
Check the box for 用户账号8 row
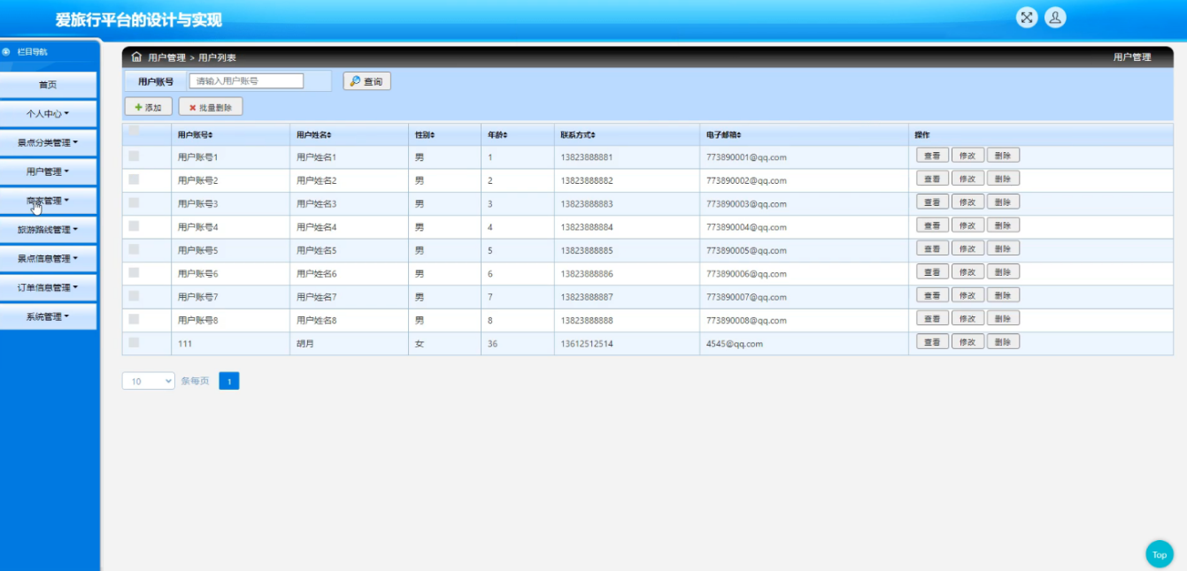[135, 319]
